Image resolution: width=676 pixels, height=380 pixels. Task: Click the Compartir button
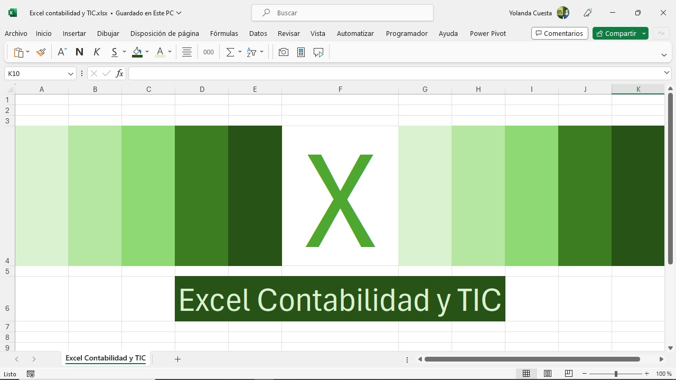click(x=616, y=33)
